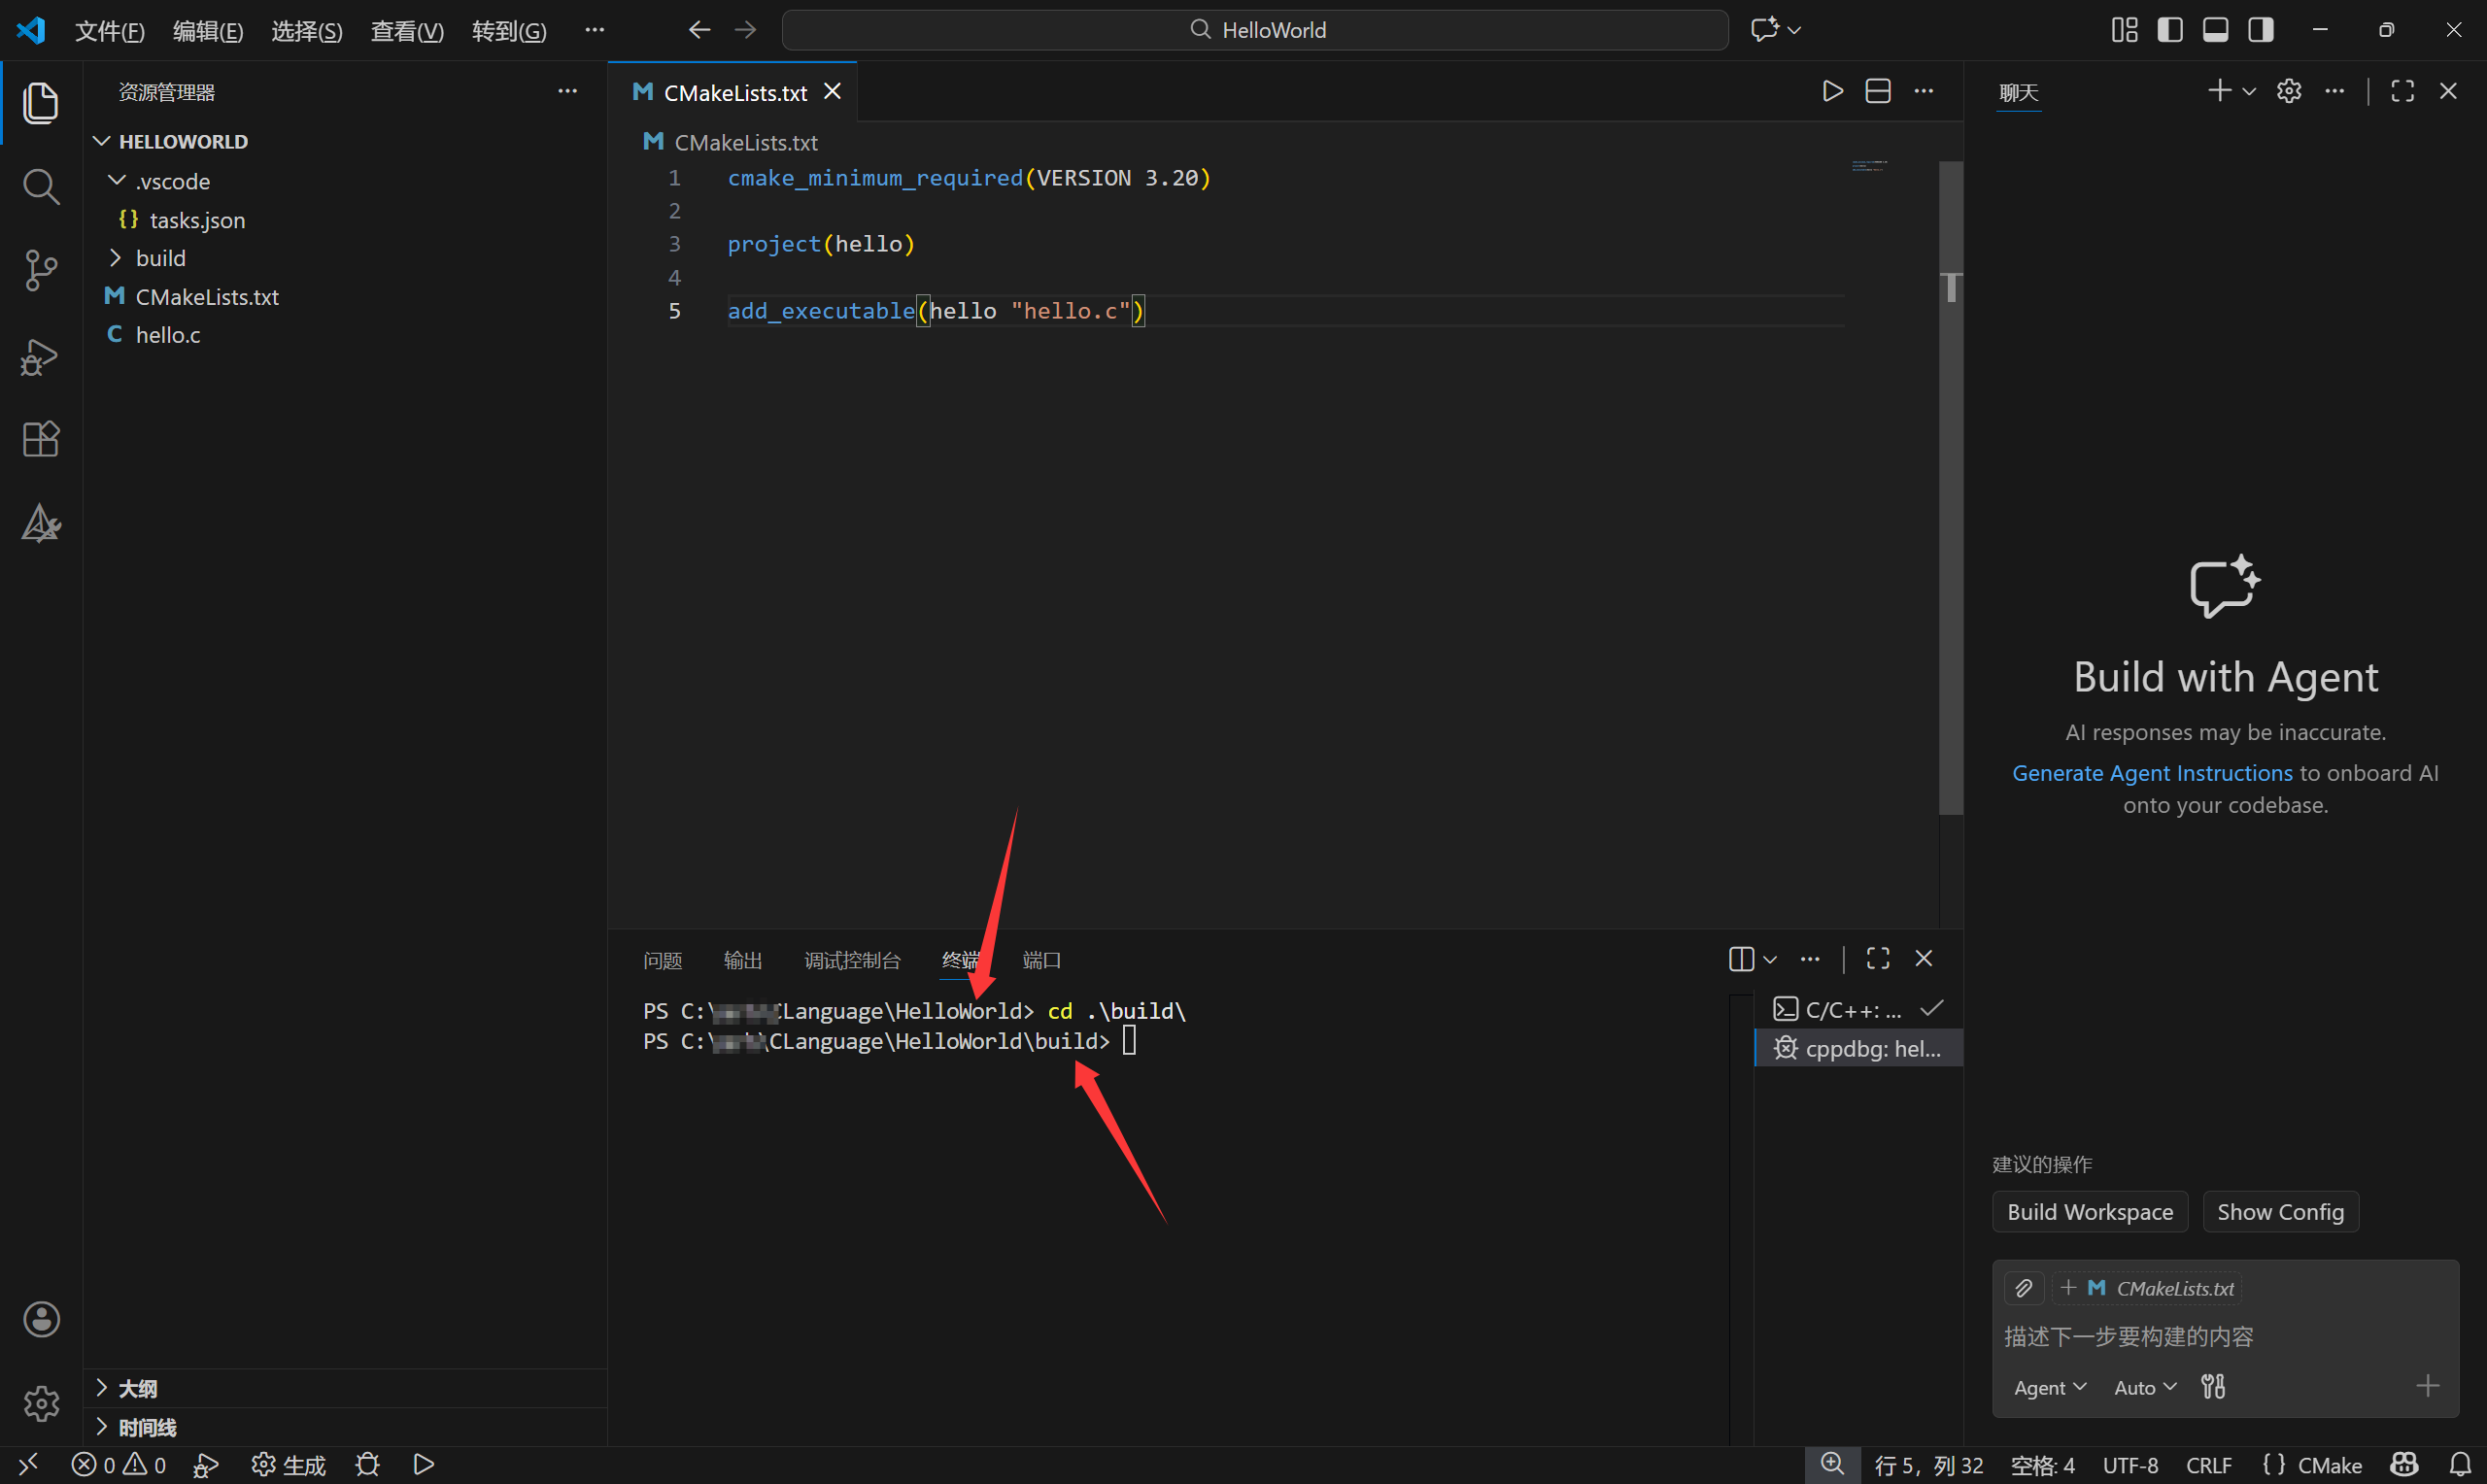Click the HelloWorld command center search box
Screen dimensions: 2487x1484
tap(1256, 29)
